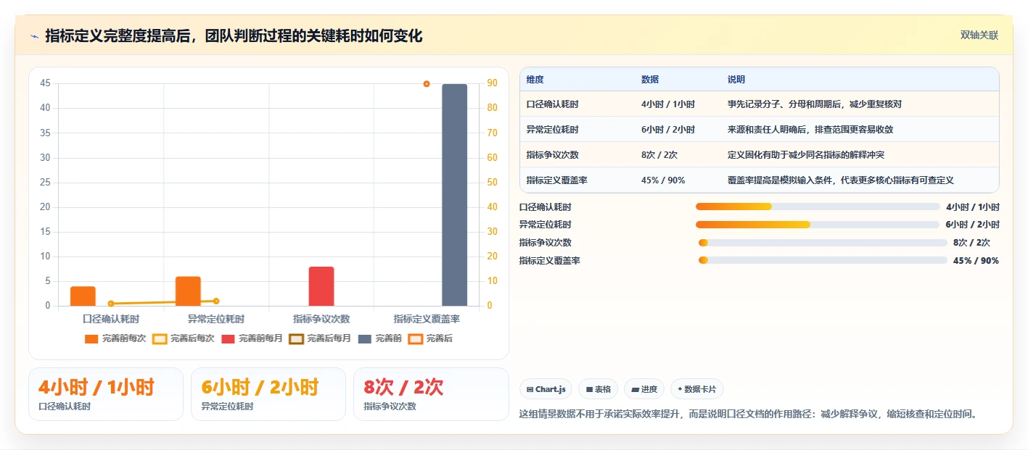The width and height of the screenshot is (1028, 450).
Task: Click the red bar for 指标争议次数
Action: point(321,286)
